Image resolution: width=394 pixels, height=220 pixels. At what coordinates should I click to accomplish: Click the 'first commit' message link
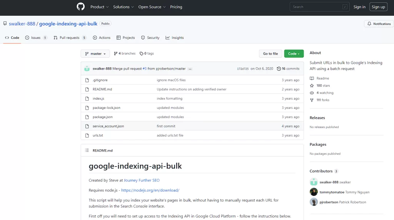pos(166,126)
